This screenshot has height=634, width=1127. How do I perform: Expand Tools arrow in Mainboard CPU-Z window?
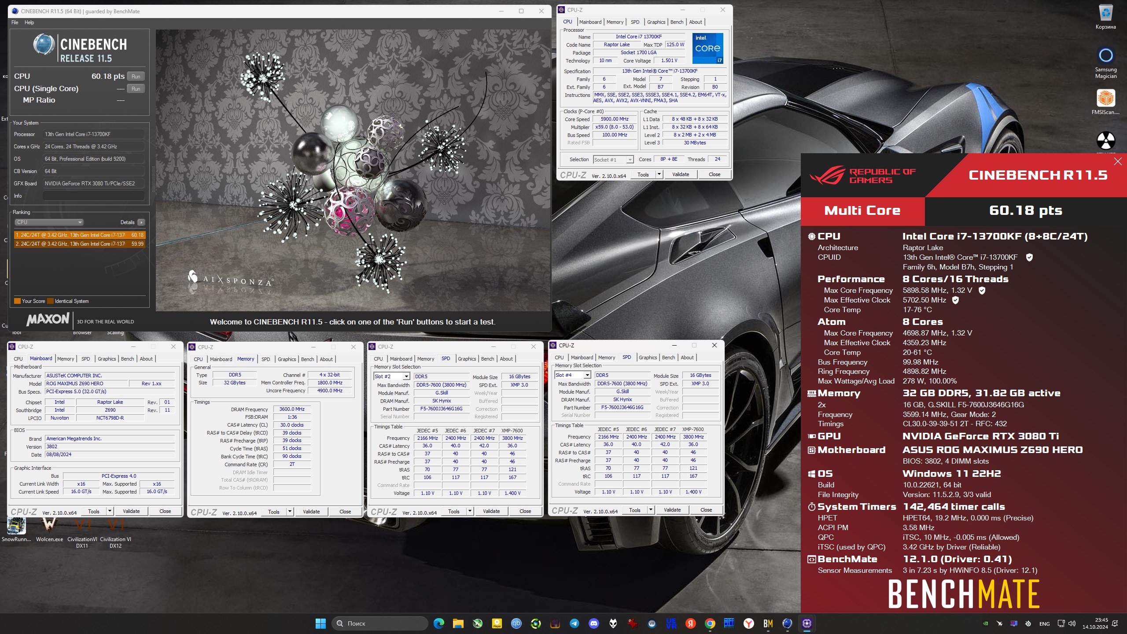110,511
